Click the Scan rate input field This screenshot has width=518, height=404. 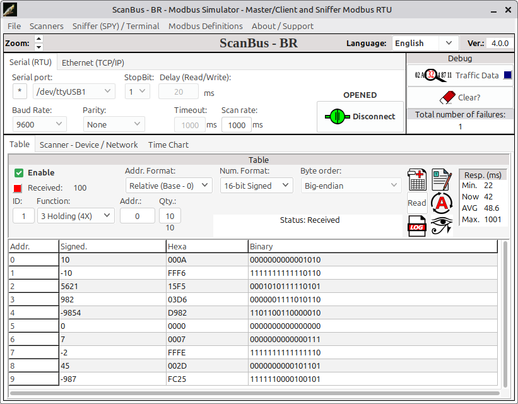tap(236, 125)
